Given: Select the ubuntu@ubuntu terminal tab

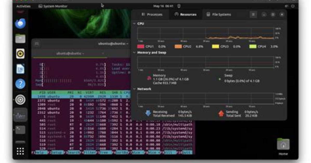Looking at the screenshot, I should 70,53.
